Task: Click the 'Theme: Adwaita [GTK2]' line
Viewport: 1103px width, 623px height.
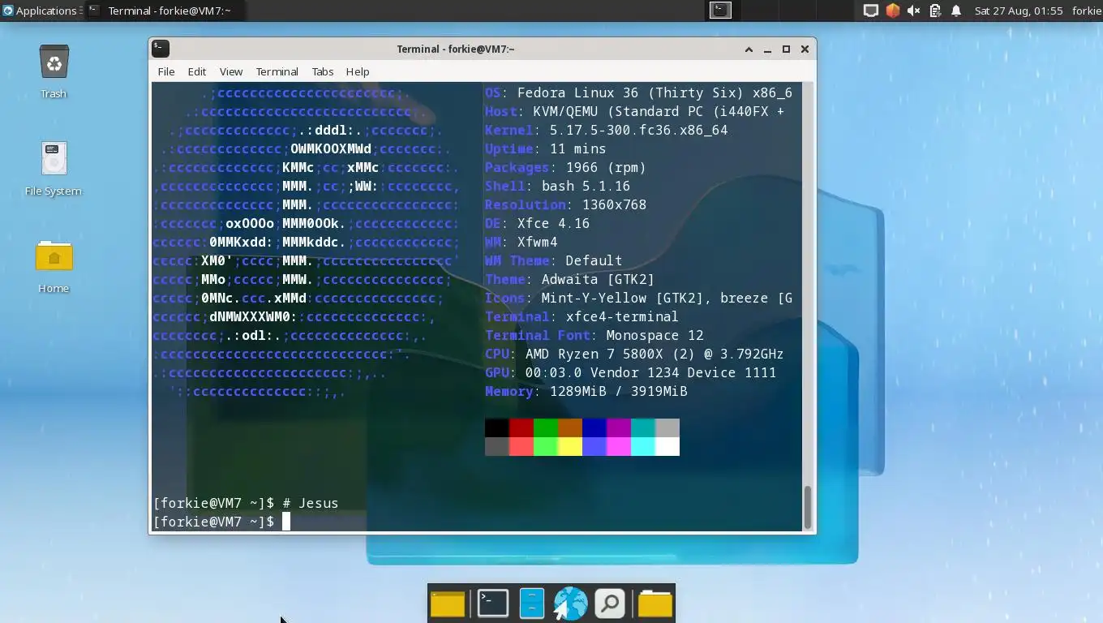Action: 569,279
